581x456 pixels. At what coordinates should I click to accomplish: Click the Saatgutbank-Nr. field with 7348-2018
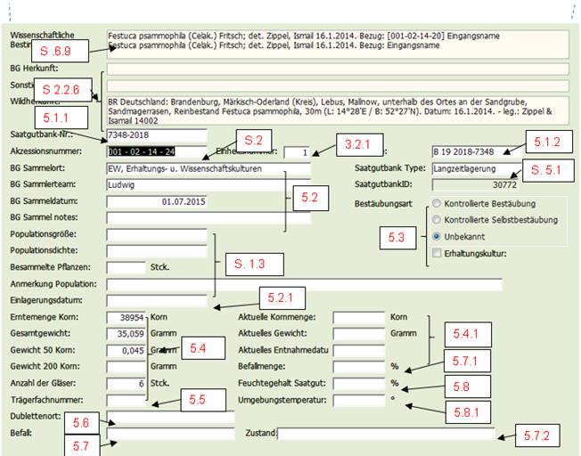tap(156, 135)
